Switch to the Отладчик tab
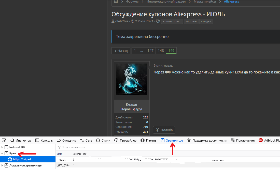The image size is (280, 169). coord(66,140)
